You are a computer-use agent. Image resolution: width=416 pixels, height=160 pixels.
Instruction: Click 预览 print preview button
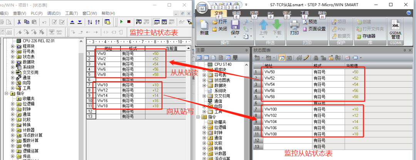pyautogui.click(x=310, y=22)
